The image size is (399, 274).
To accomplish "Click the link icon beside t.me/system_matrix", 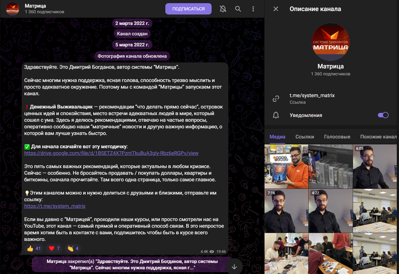I will tap(276, 99).
